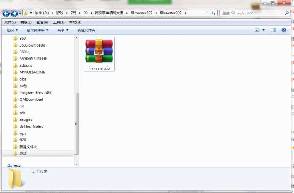Refresh the current folder view
The width and height of the screenshot is (294, 193).
coord(213,13)
